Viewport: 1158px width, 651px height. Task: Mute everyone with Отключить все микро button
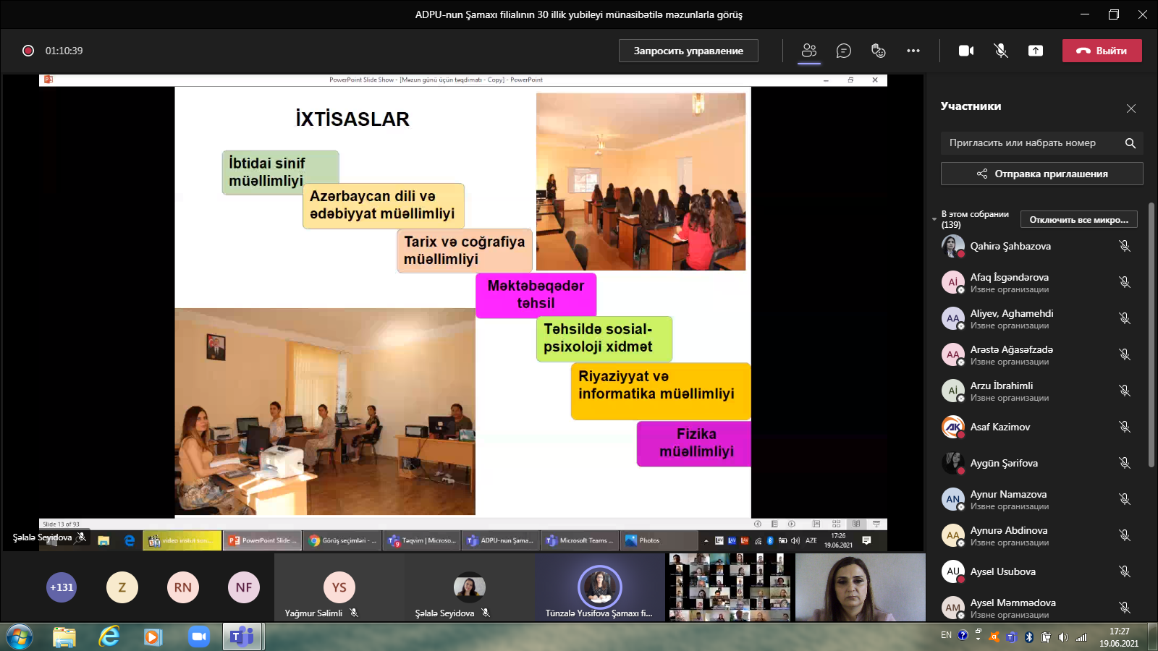[1078, 220]
